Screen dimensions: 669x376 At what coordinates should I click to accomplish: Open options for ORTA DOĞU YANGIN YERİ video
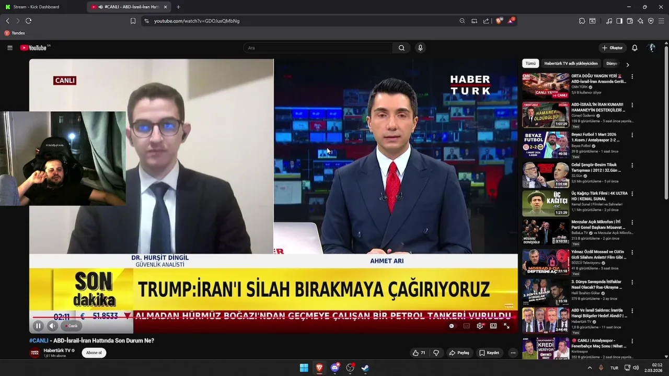[x=632, y=77]
